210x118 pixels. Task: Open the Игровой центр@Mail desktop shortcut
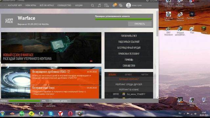coord(180,31)
